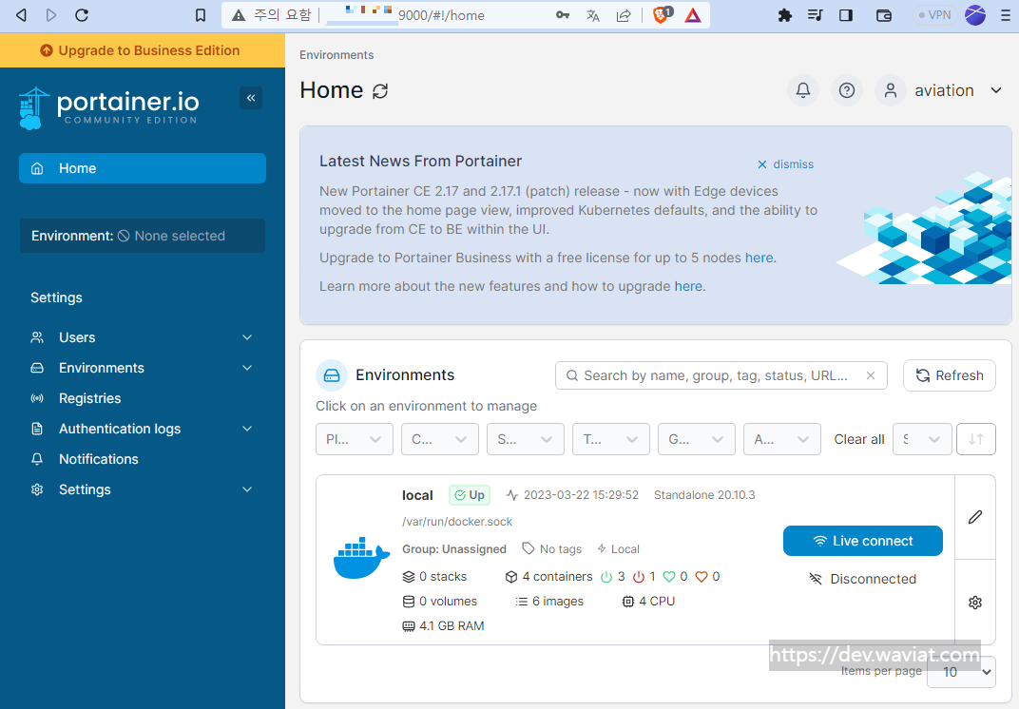Toggle the sort order arrows button
The width and height of the screenshot is (1019, 709).
click(x=976, y=439)
